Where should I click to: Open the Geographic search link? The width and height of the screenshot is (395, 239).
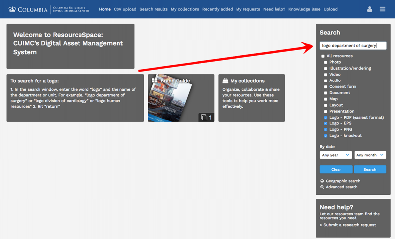tap(343, 181)
